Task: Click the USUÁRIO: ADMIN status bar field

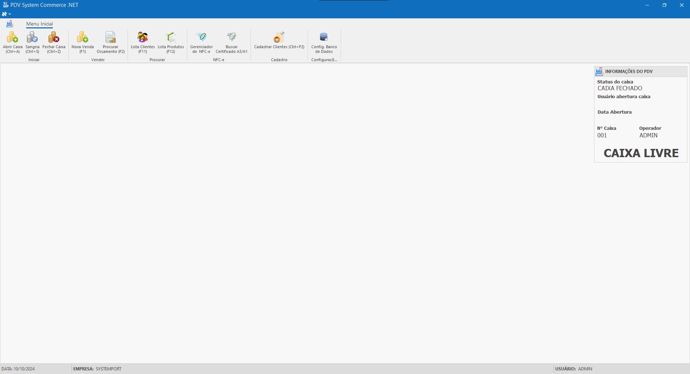Action: point(574,369)
